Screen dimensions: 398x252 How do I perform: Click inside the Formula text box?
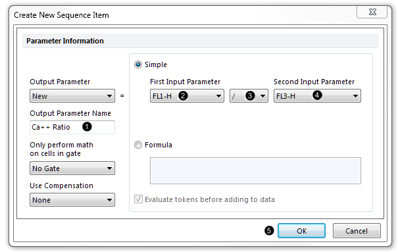[x=255, y=170]
